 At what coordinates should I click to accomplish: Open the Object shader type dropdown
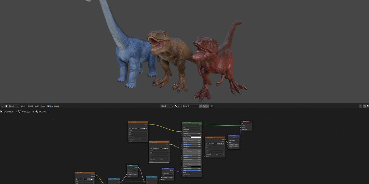[x=12, y=106]
